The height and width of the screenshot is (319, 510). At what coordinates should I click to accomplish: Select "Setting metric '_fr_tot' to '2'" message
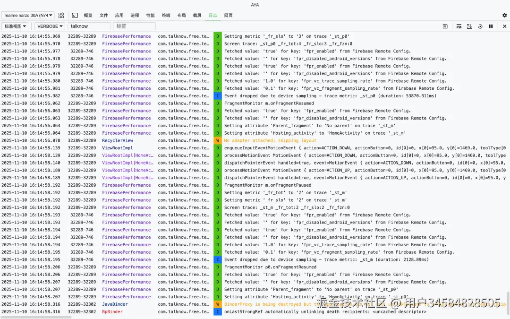point(286,193)
